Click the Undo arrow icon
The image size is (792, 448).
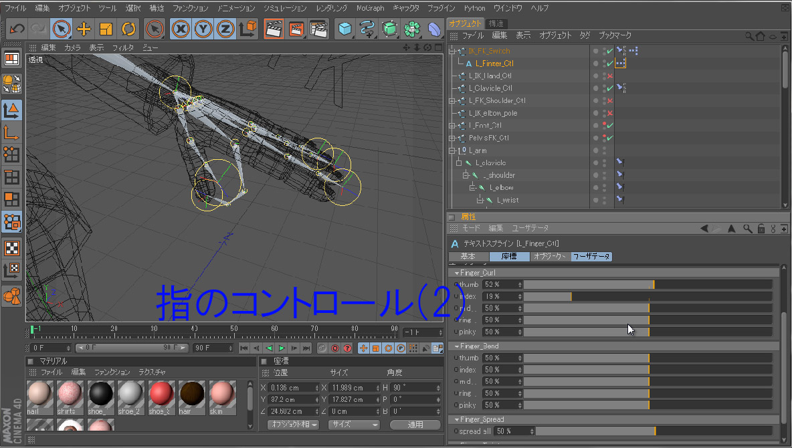tap(17, 29)
